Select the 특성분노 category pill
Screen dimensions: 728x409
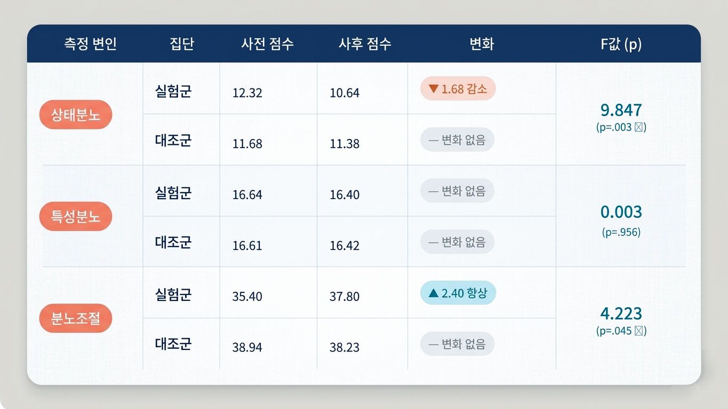76,216
